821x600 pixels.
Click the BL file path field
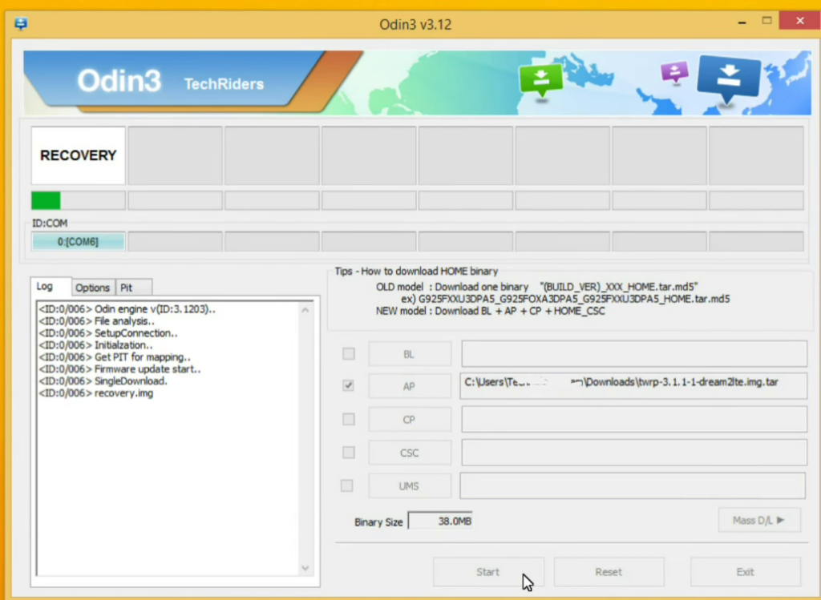point(634,354)
